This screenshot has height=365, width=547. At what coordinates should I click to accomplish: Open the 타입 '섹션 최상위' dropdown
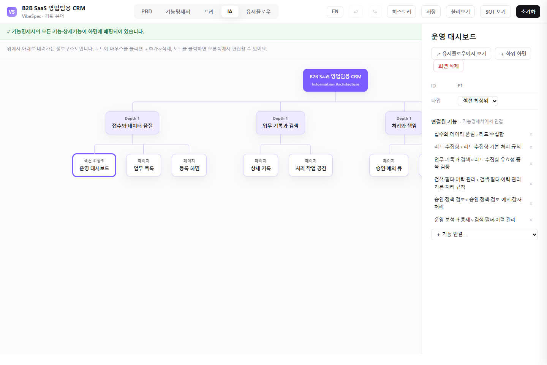(478, 101)
